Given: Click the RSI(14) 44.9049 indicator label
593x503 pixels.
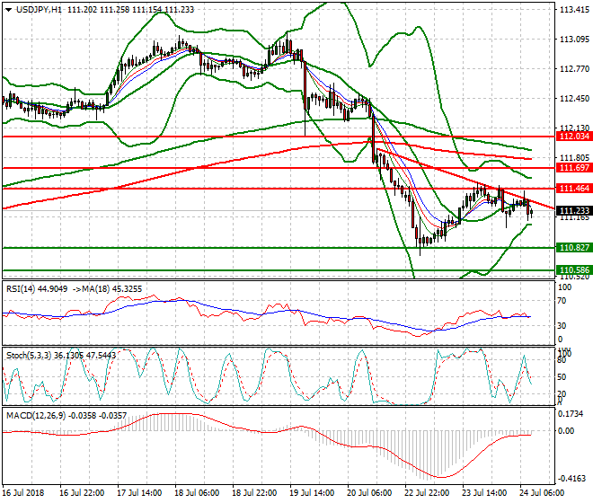Looking at the screenshot, I should pos(37,289).
